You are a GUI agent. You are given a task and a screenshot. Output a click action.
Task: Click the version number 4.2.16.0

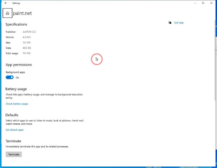[27, 37]
